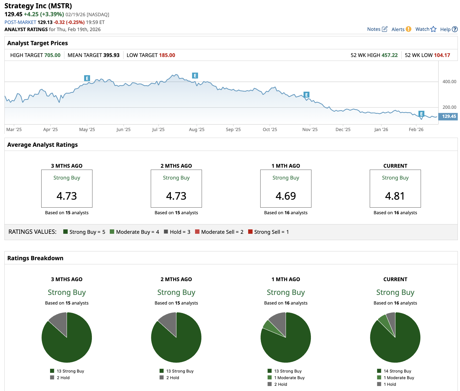Click the Moderate Sell = 2 color swatch
Screen dimensions: 460x391
197,232
